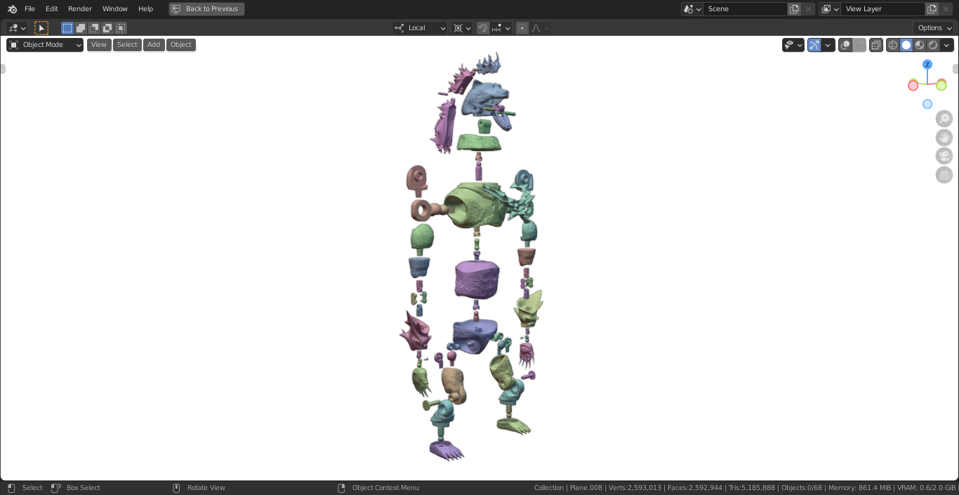Click the blue Z axis gizmo circle
Viewport: 959px width, 495px height.
(927, 65)
